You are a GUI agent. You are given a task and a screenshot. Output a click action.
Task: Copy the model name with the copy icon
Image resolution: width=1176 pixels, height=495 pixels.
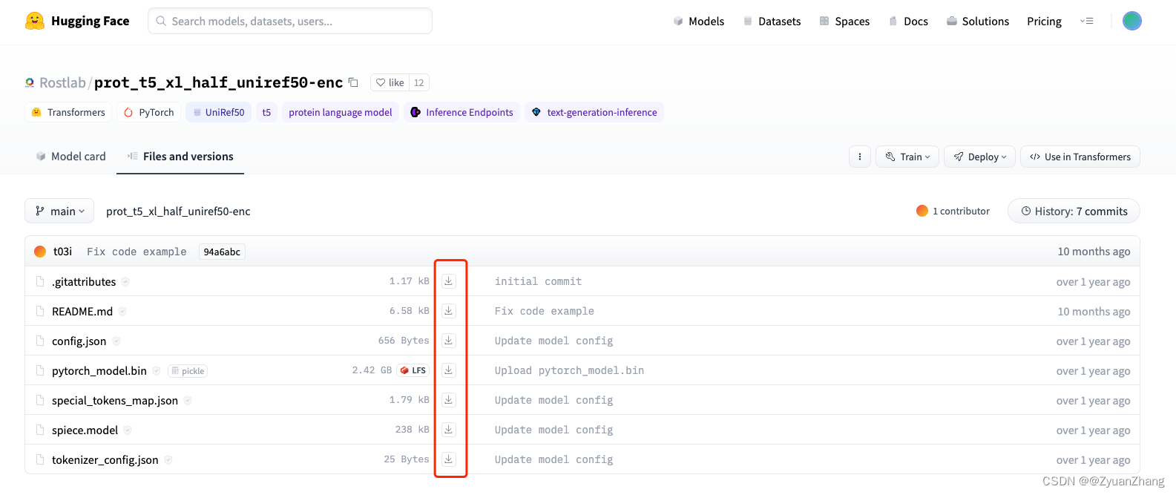[x=354, y=82]
